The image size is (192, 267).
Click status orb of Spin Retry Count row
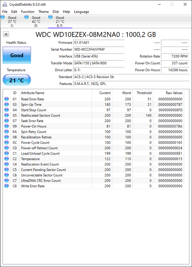point(6,132)
